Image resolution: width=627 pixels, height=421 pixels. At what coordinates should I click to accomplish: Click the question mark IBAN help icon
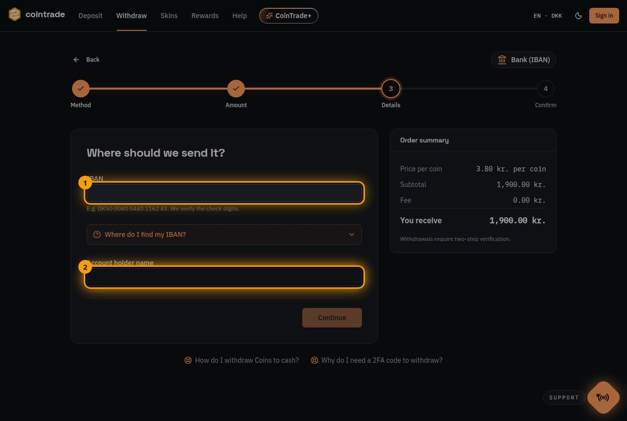point(97,234)
